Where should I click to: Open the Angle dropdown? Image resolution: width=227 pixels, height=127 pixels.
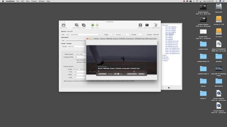111,35
